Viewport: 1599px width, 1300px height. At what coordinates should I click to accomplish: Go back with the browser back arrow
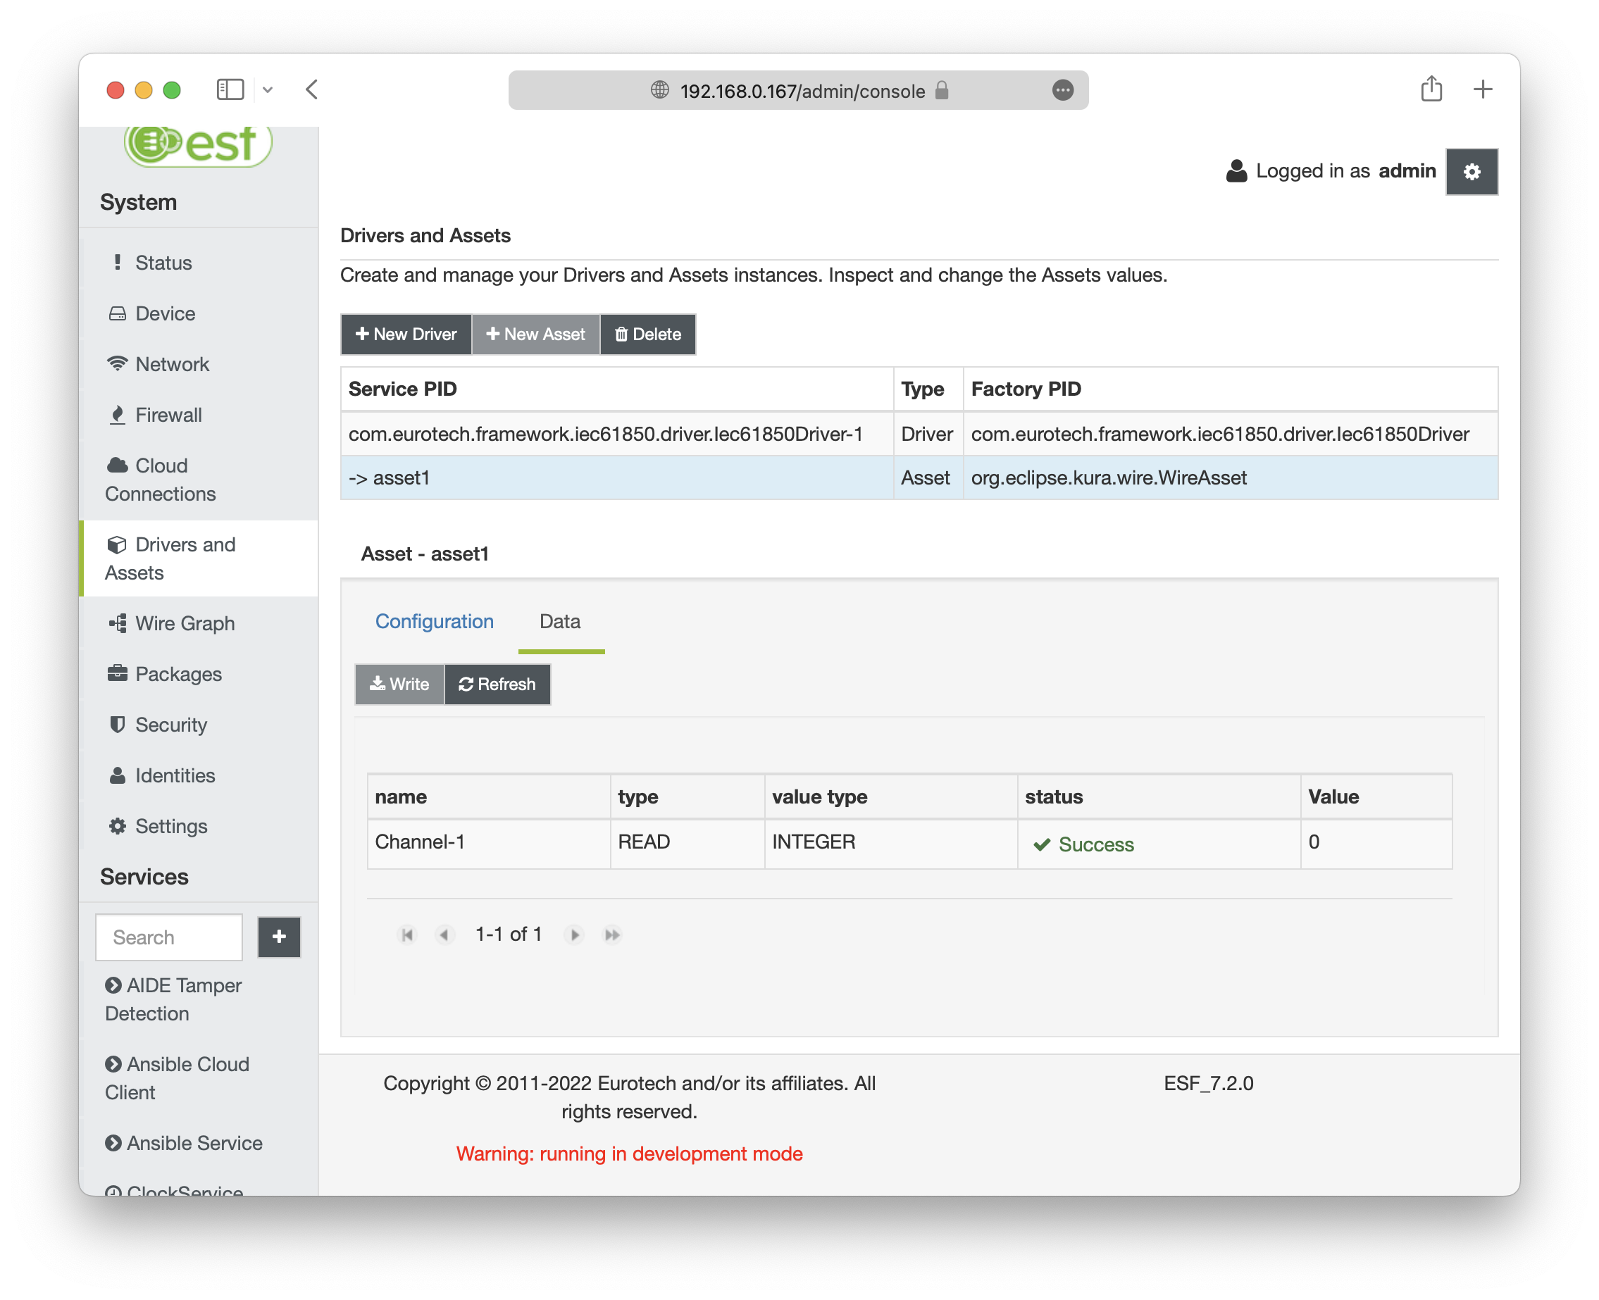(x=312, y=90)
